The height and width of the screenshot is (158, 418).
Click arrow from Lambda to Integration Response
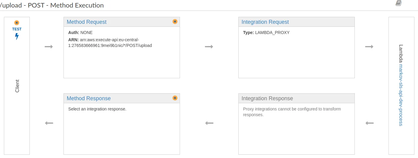tap(369, 123)
